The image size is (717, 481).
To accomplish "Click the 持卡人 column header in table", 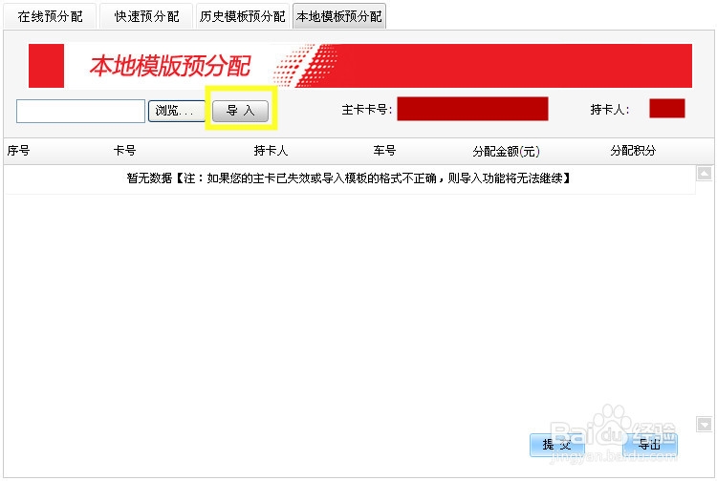I will click(271, 151).
